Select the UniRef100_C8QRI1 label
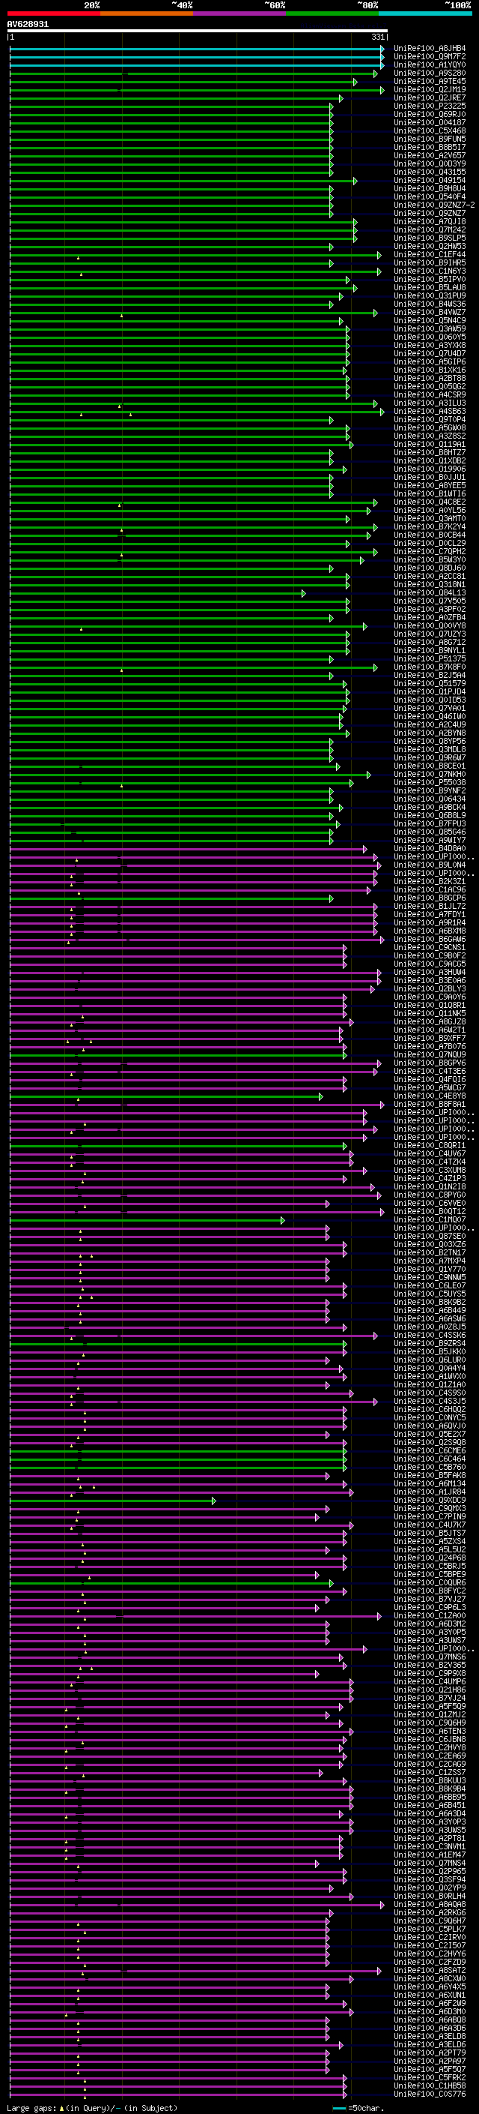Image resolution: width=479 pixels, height=2114 pixels. (x=429, y=1146)
